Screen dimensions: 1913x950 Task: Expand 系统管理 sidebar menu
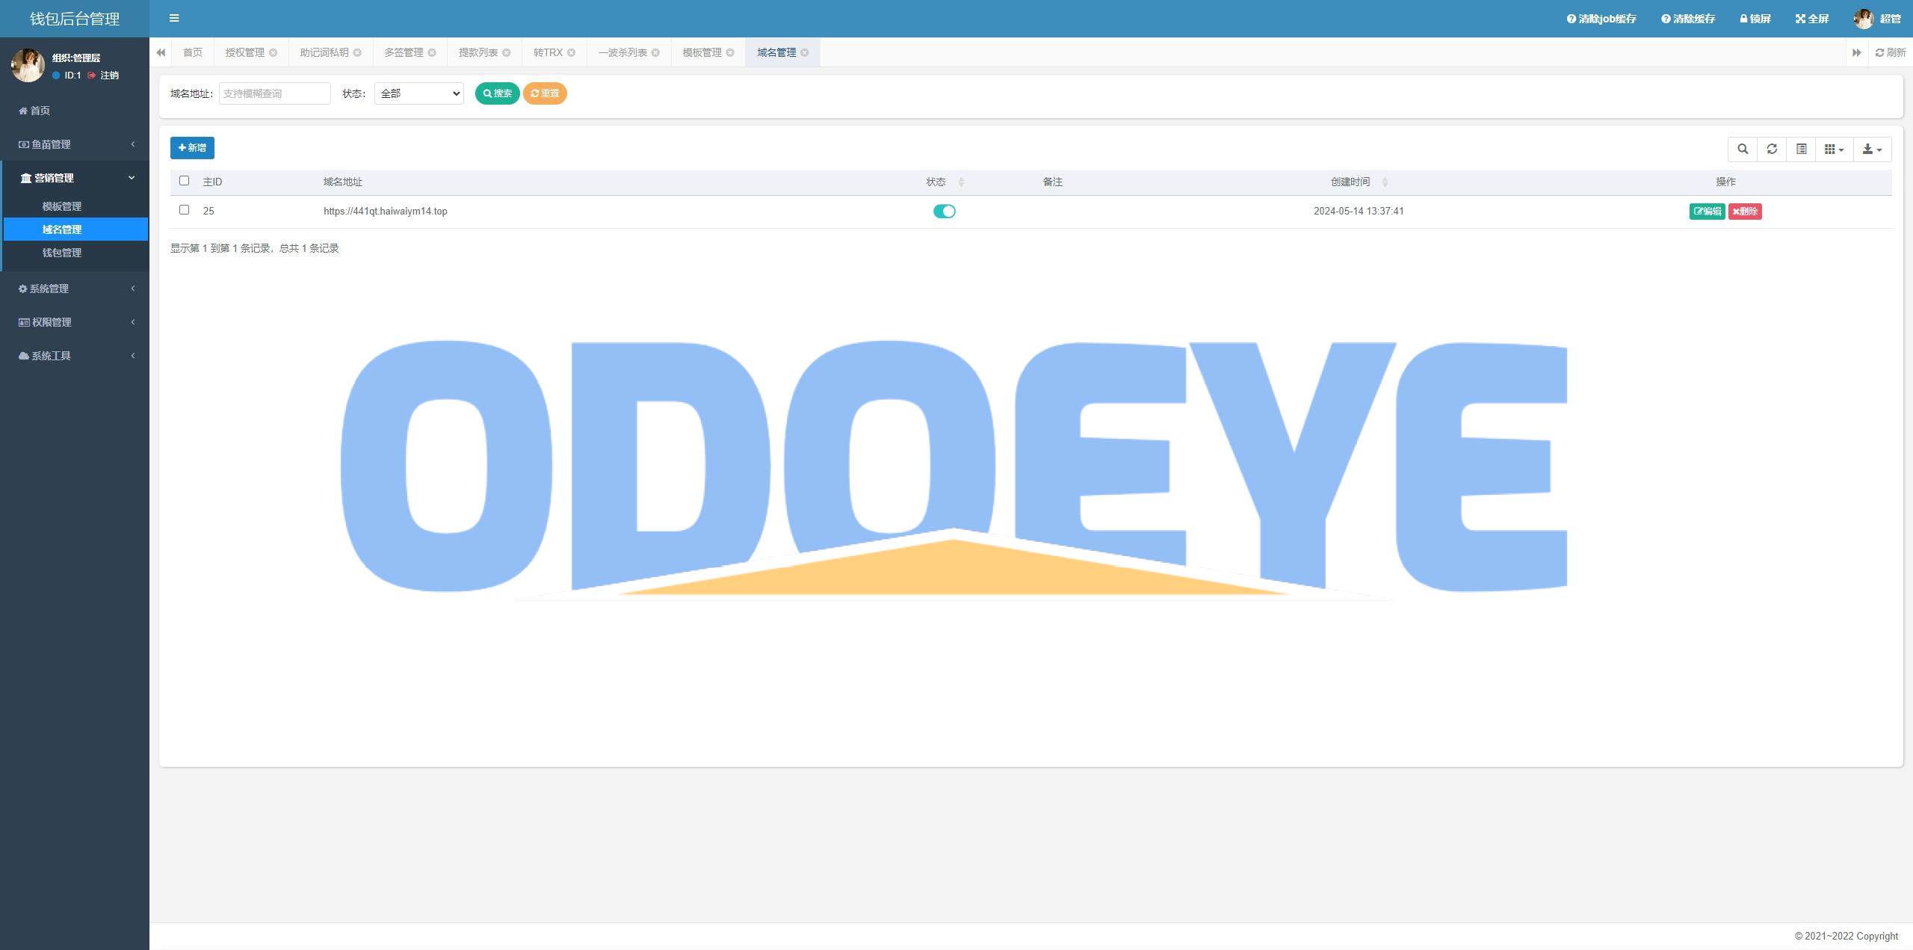click(75, 289)
